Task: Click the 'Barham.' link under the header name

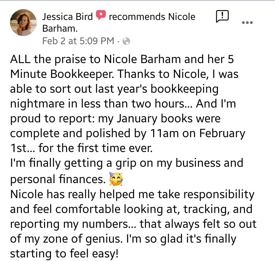Action: point(60,28)
